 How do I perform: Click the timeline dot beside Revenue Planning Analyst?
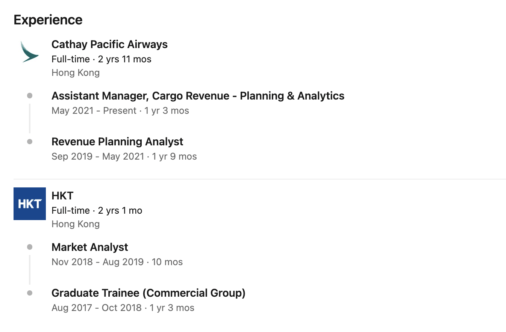pyautogui.click(x=30, y=142)
